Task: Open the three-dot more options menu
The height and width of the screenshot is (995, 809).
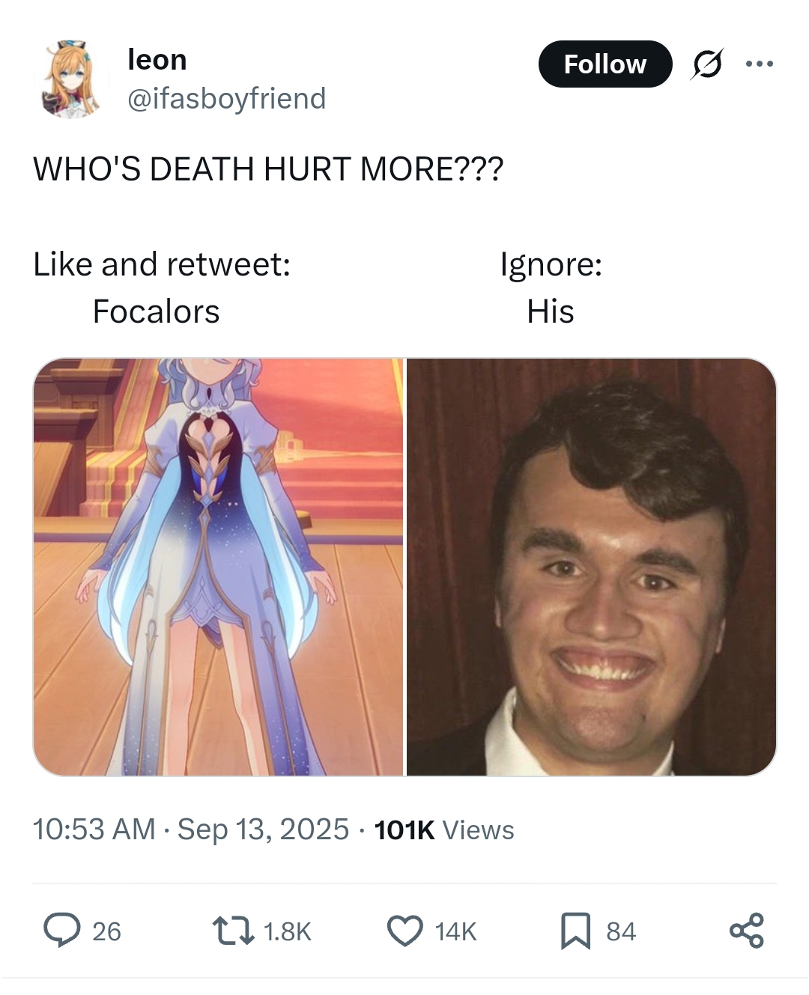Action: 759,64
